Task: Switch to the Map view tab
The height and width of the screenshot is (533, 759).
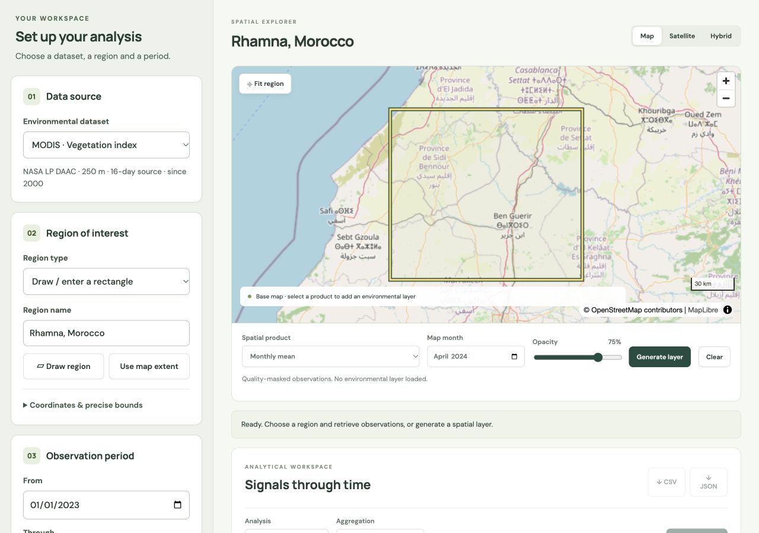Action: tap(647, 36)
